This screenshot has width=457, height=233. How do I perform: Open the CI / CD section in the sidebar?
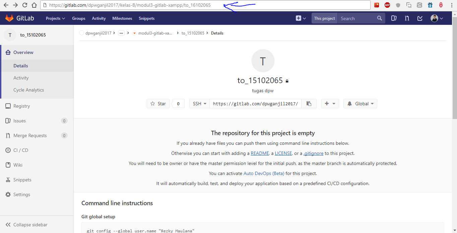20,150
